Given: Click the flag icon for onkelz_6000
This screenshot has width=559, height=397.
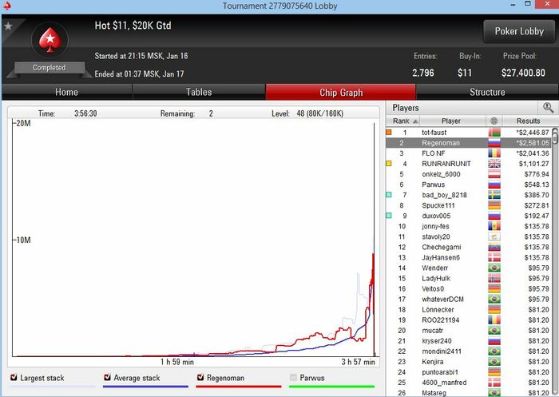Looking at the screenshot, I should coord(494,174).
